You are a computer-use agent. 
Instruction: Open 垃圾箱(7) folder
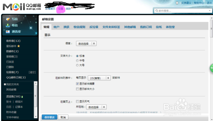click(x=12, y=72)
